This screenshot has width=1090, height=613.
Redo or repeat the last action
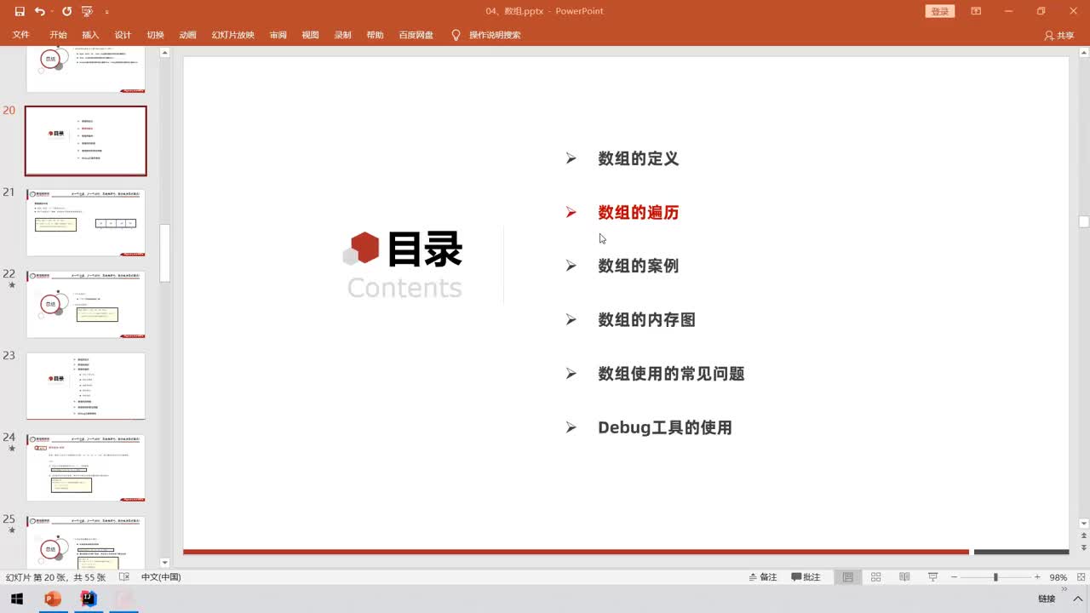[66, 11]
